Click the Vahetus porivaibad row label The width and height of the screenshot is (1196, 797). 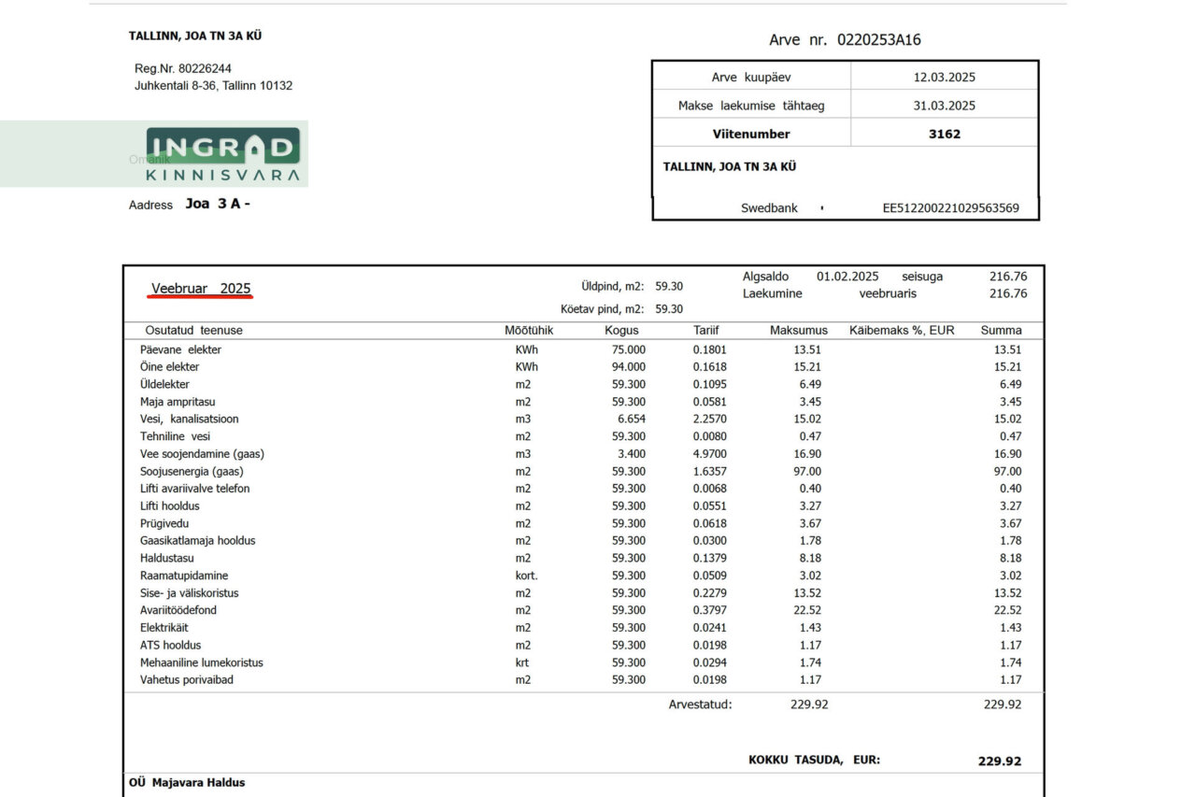coord(187,679)
